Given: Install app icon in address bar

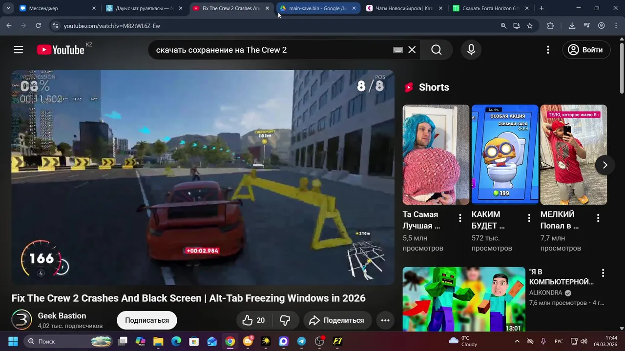Looking at the screenshot, I should pos(517,26).
